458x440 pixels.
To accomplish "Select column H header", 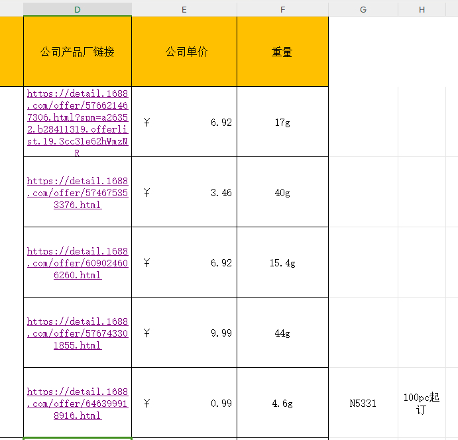I will (x=422, y=9).
